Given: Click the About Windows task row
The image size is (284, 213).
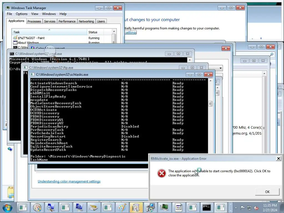Looking at the screenshot, I should pos(62,43).
